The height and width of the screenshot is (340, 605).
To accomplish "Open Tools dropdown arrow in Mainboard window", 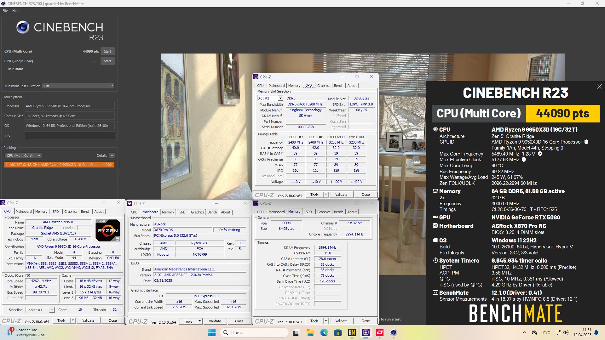I will pyautogui.click(x=199, y=321).
